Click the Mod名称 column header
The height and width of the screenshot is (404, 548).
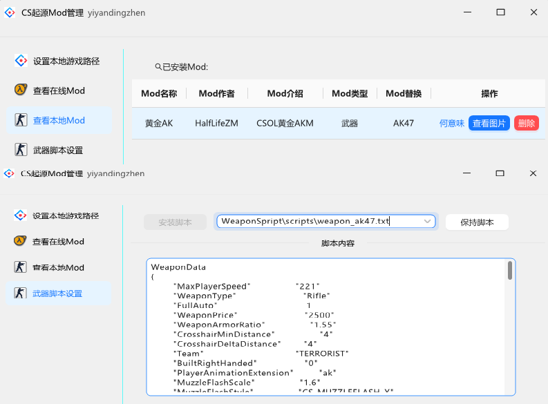point(159,94)
